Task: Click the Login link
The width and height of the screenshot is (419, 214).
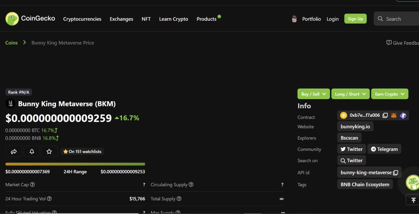Action: (x=332, y=19)
